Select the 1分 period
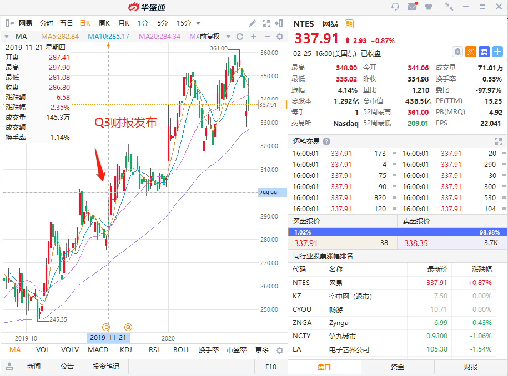This screenshot has width=508, height=376. tap(143, 23)
